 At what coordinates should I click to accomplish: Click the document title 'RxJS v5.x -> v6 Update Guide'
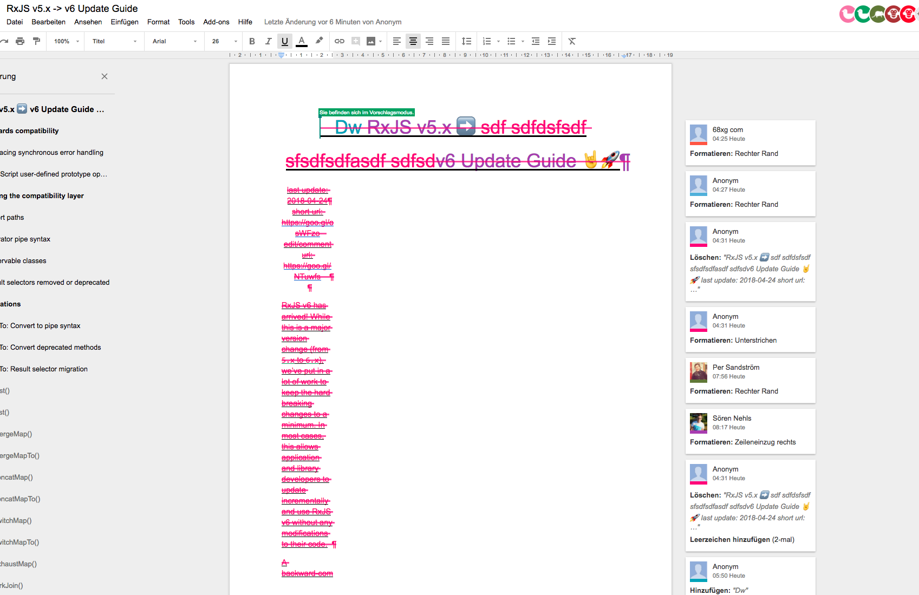pos(72,9)
